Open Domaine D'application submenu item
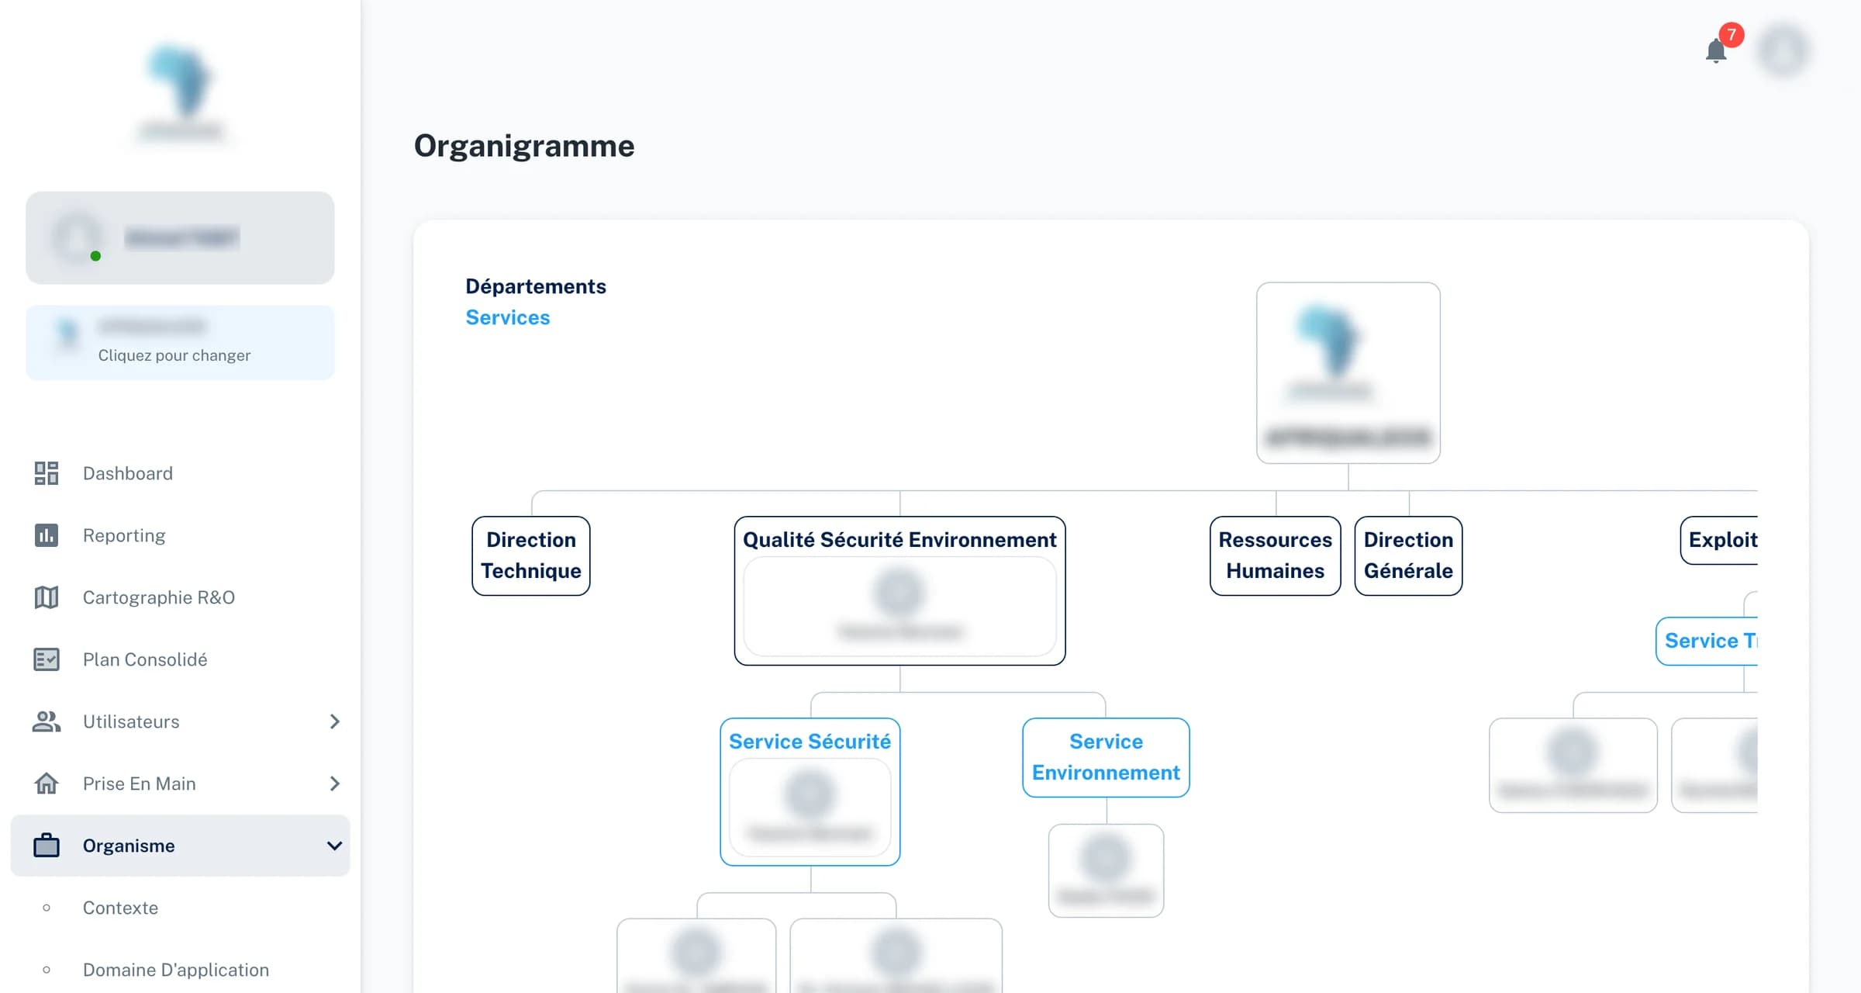 (x=180, y=970)
